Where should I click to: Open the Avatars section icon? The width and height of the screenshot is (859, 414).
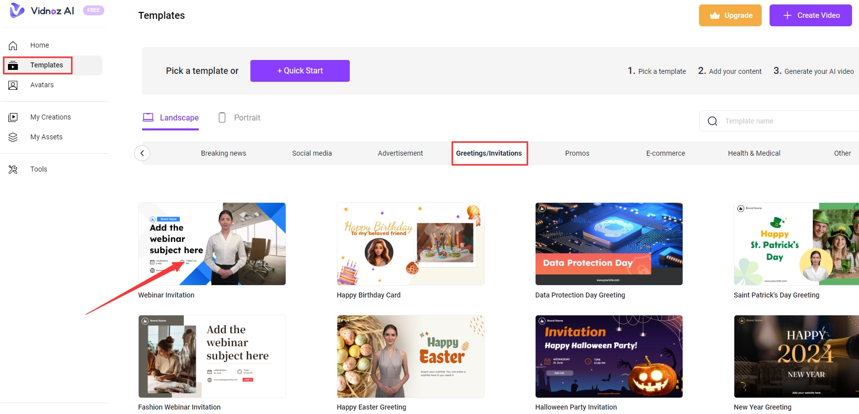click(x=13, y=85)
